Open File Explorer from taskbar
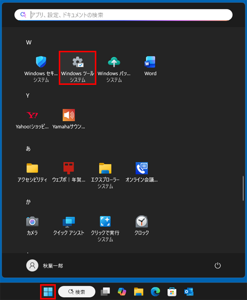This screenshot has height=300, width=247. [138, 292]
